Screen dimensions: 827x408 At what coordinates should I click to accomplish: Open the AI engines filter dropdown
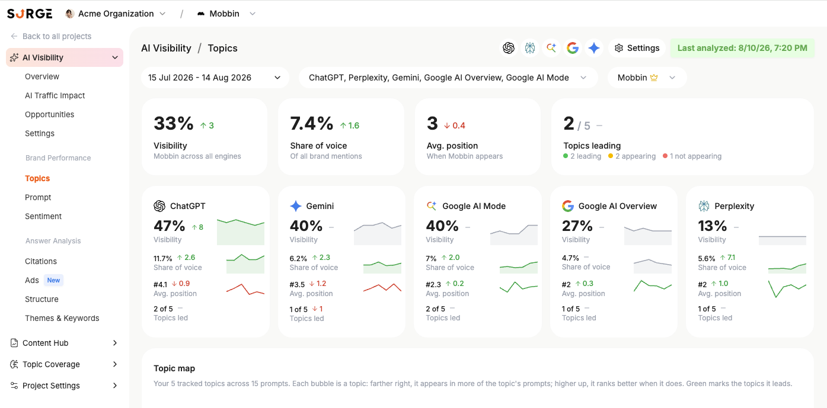pos(448,78)
